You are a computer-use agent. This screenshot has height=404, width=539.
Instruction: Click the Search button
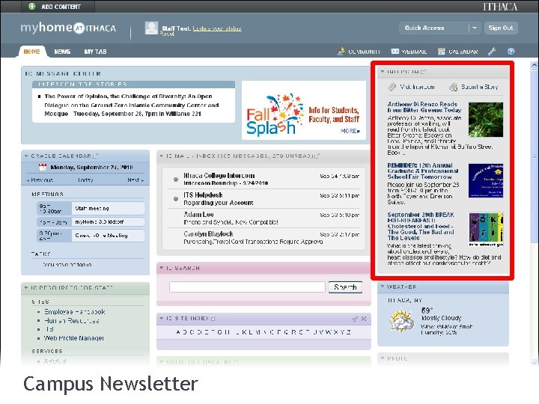point(345,287)
